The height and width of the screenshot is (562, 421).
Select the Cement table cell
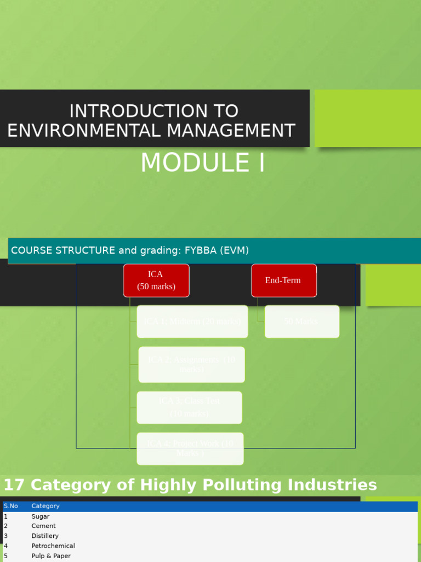(x=44, y=526)
